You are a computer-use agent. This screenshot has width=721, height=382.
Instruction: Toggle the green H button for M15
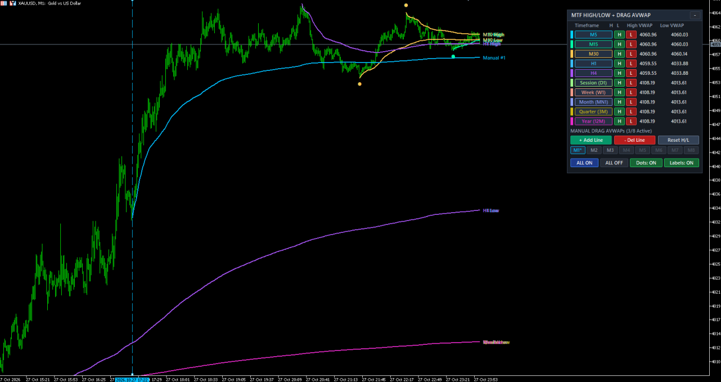[619, 44]
